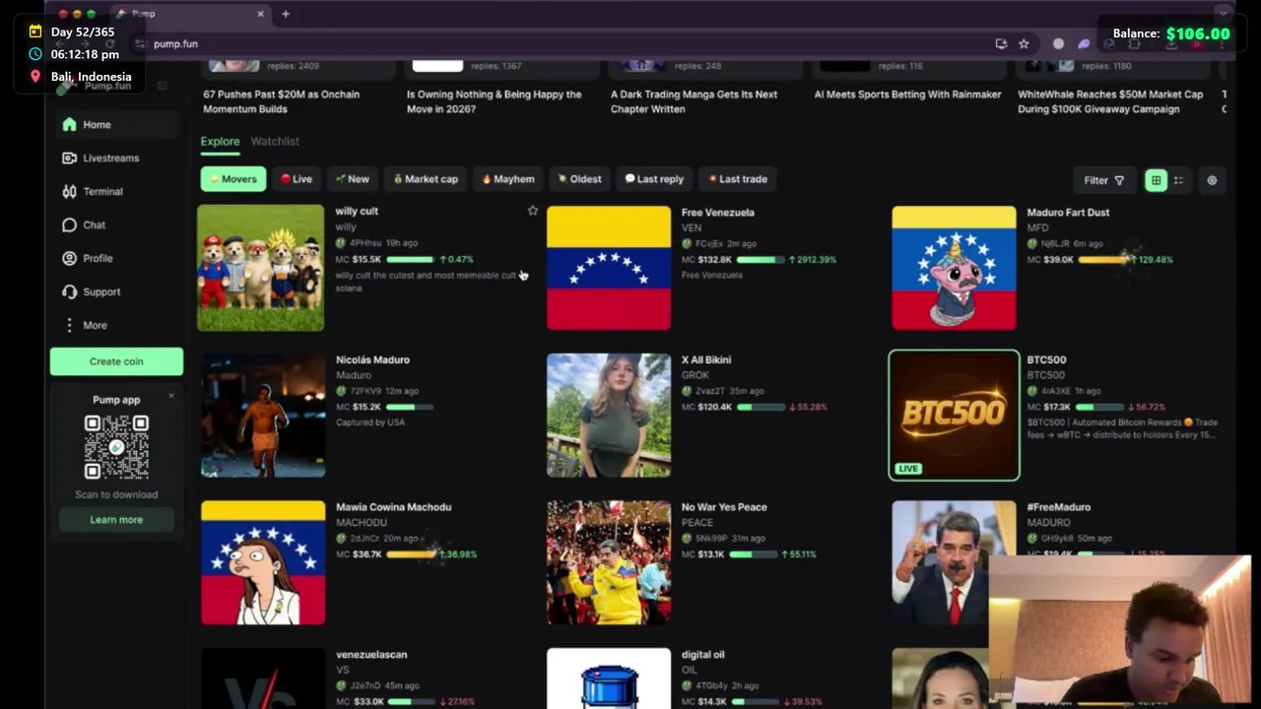The image size is (1261, 709).
Task: Click the install app icon in the address bar
Action: point(1001,43)
